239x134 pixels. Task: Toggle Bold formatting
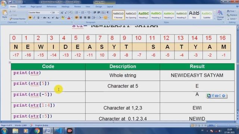click(x=30, y=17)
